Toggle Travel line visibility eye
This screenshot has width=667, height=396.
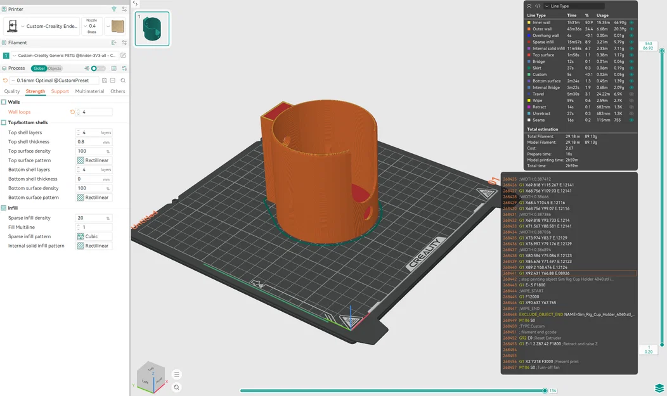point(631,94)
